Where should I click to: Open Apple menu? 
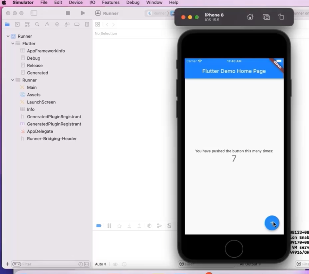(x=4, y=3)
